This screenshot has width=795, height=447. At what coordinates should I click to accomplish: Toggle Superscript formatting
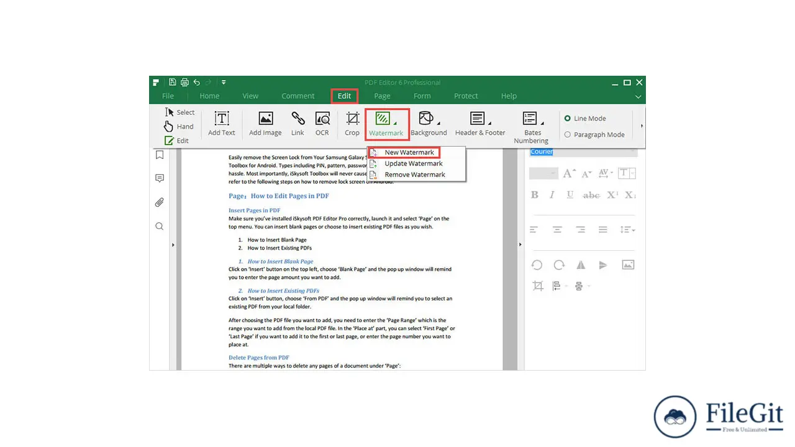612,195
